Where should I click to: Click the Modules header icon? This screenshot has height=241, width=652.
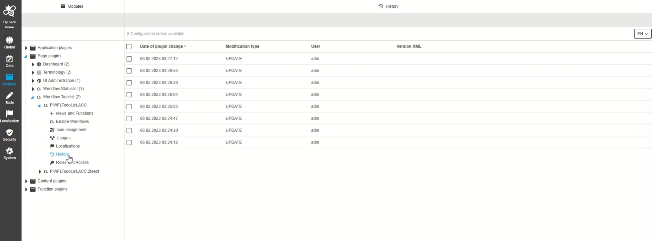coord(63,6)
